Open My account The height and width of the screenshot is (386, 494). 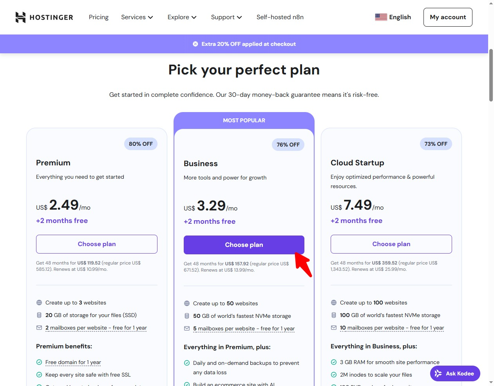coord(448,17)
